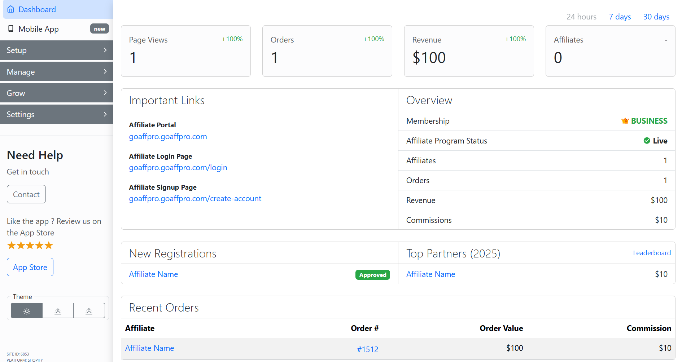
Task: Switch to the sunrise theme option
Action: (x=89, y=311)
